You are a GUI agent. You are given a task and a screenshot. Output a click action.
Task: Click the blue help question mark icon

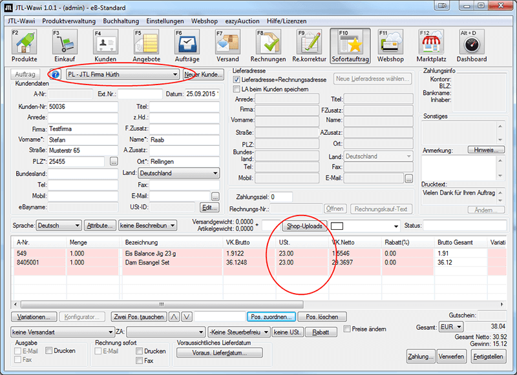tap(55, 74)
